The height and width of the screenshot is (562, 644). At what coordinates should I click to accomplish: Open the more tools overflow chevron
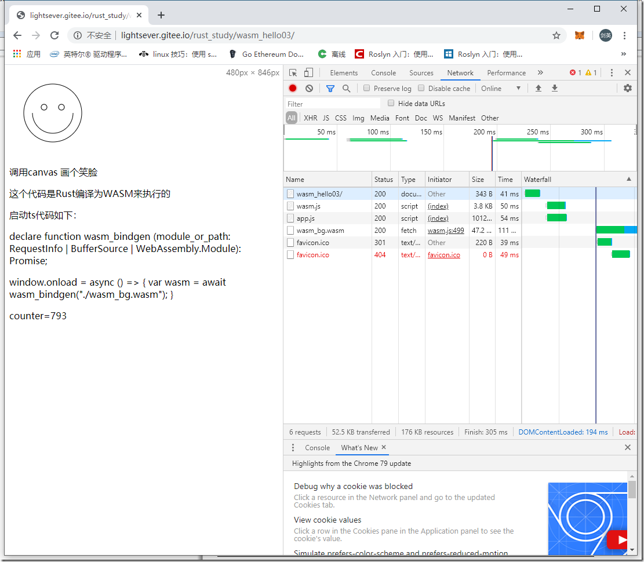(540, 72)
